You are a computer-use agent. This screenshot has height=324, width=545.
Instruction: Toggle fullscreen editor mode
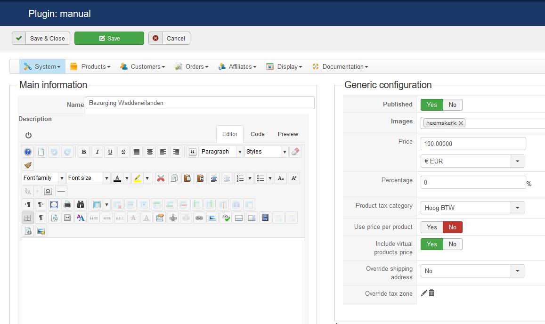[54, 204]
